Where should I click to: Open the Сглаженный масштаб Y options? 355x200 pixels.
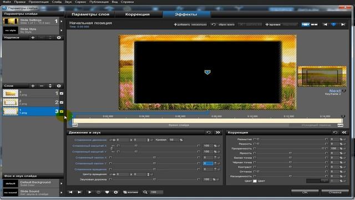pyautogui.click(x=89, y=152)
